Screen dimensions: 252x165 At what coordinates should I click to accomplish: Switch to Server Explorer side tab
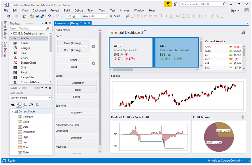click(x=5, y=30)
